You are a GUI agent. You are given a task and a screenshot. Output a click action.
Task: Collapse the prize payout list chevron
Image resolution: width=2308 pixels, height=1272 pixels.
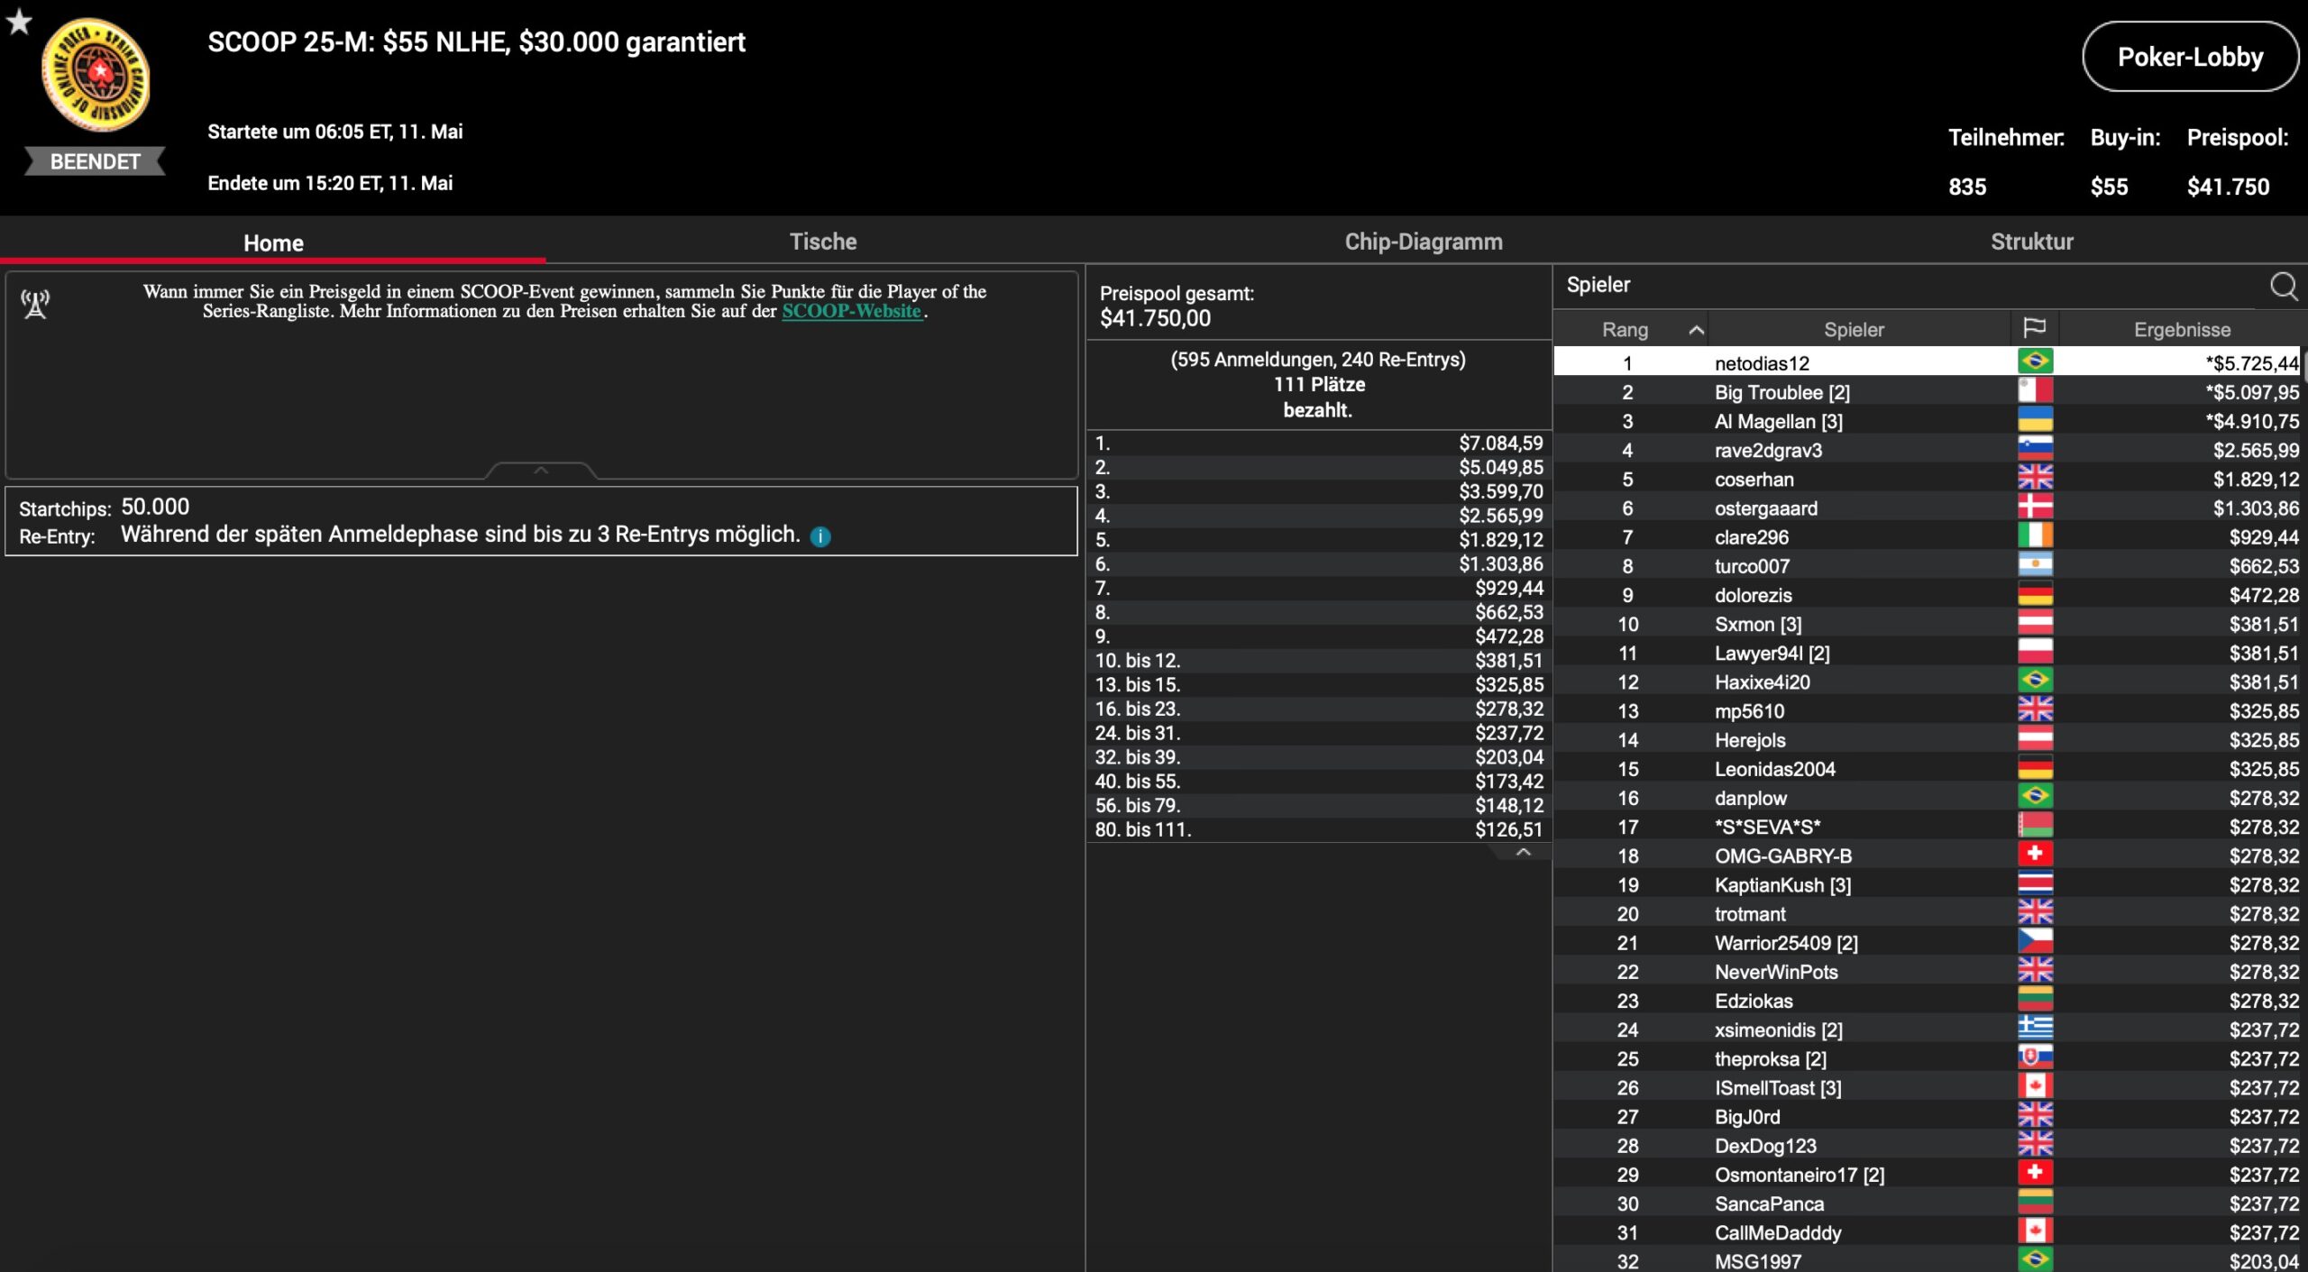pyautogui.click(x=1523, y=852)
